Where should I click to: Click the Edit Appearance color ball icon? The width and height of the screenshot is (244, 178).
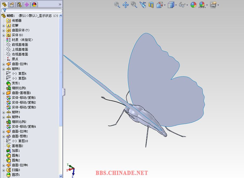point(193,5)
